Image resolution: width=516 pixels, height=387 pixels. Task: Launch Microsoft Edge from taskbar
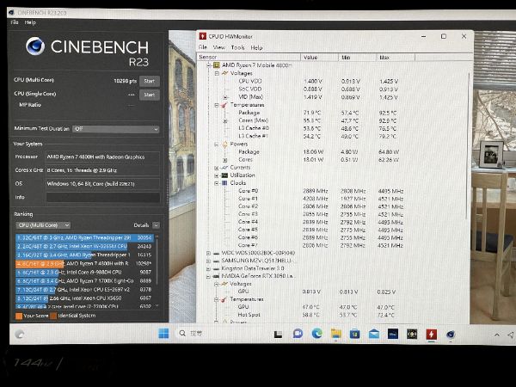click(x=316, y=334)
